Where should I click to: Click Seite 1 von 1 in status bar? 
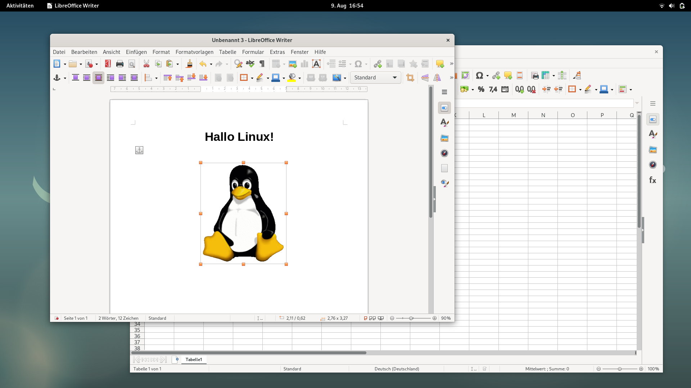point(76,318)
